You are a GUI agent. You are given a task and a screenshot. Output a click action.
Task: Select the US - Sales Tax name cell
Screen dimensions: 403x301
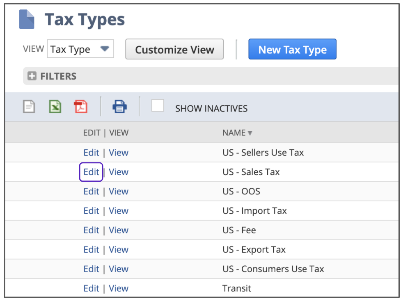(251, 172)
